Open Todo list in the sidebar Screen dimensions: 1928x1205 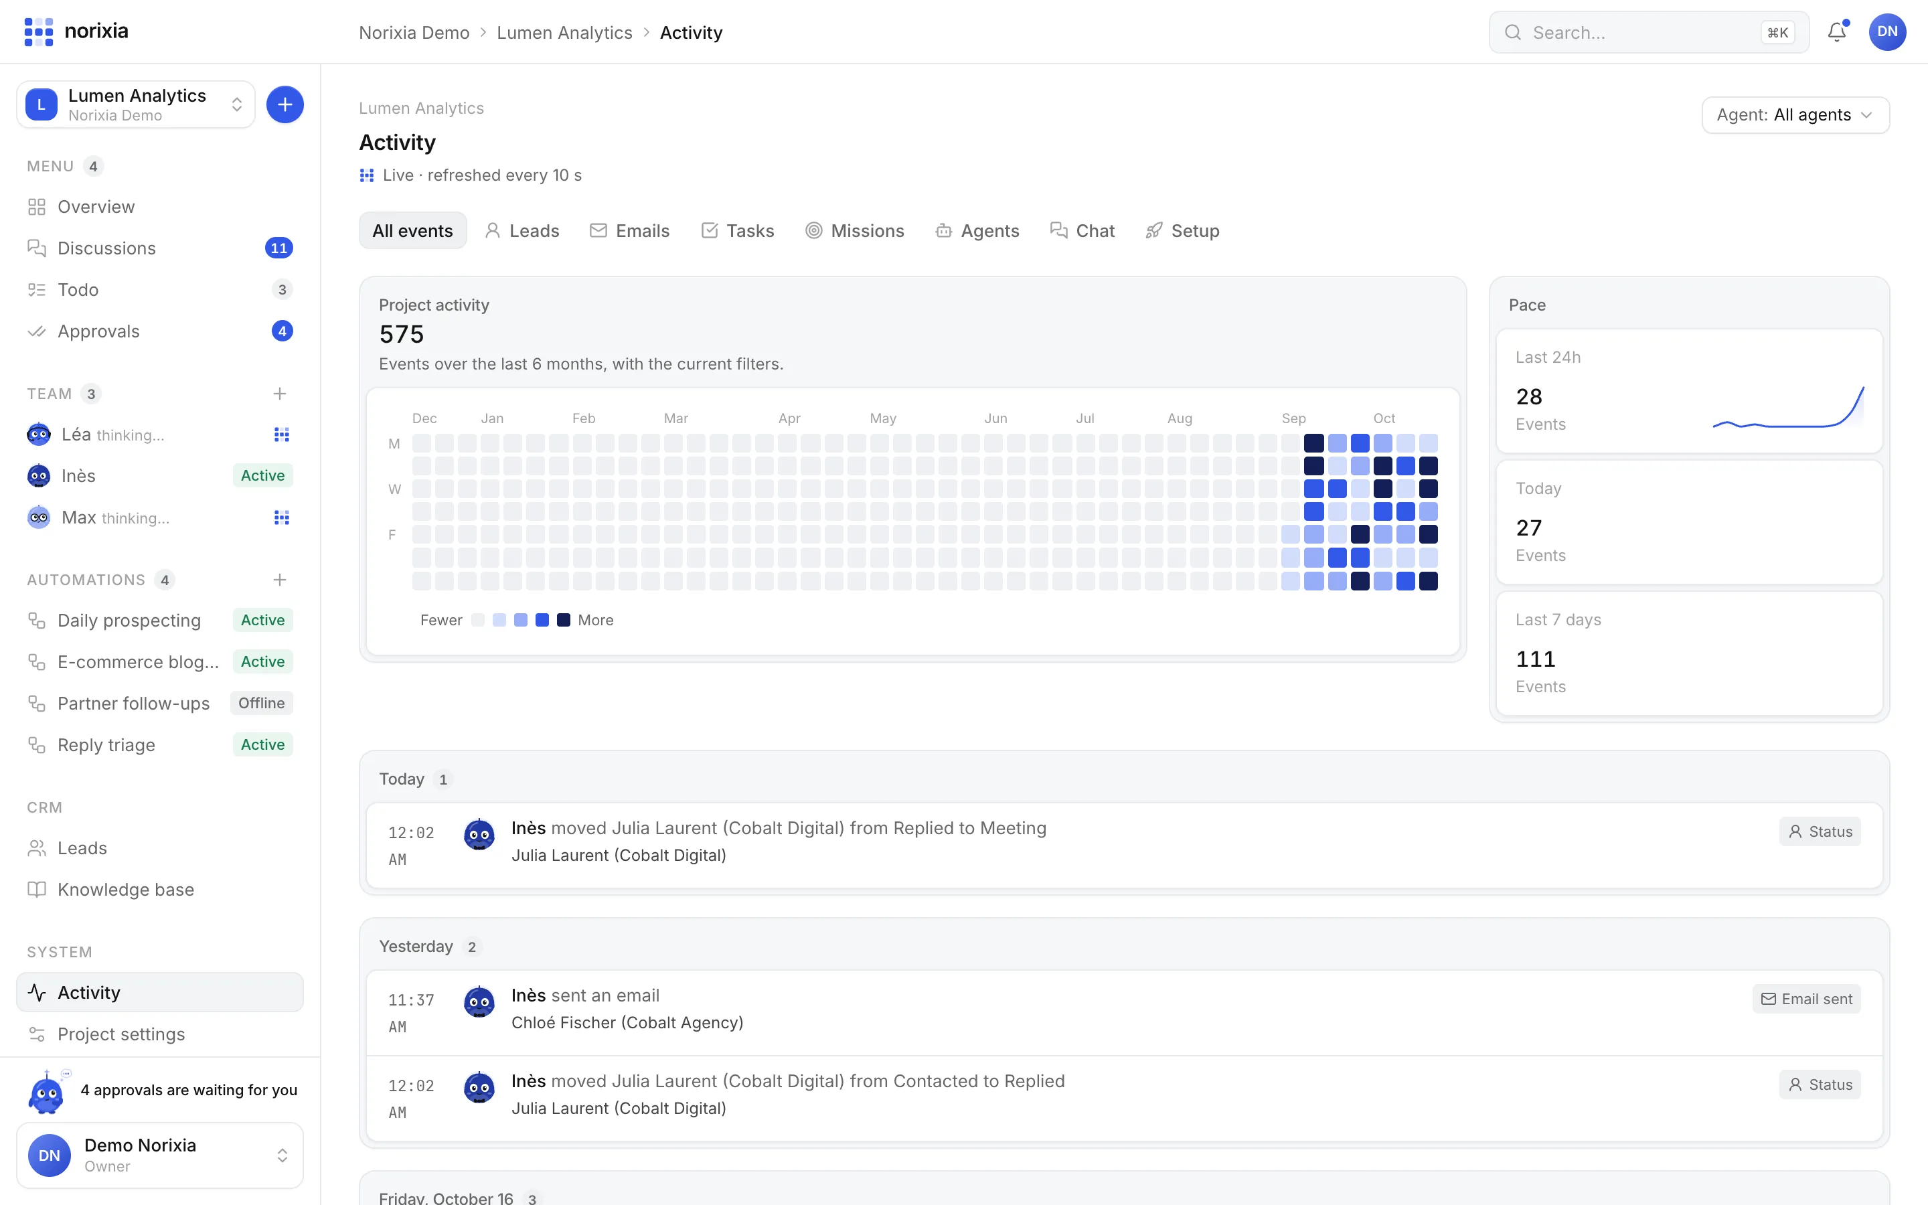tap(159, 289)
